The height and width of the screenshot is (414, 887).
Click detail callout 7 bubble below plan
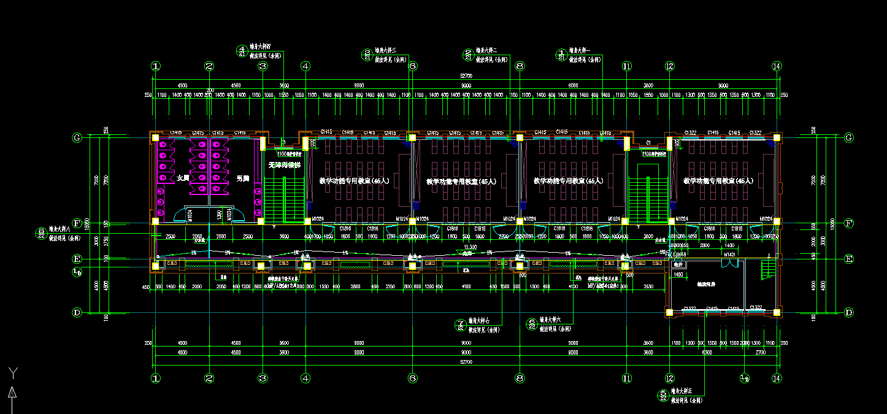[x=460, y=324]
